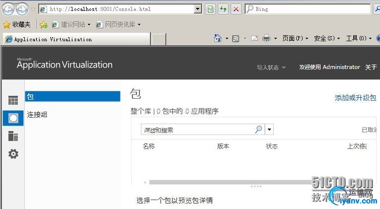Open the 页面(P) menu
Viewport: 380px width, 209px height.
(295, 38)
